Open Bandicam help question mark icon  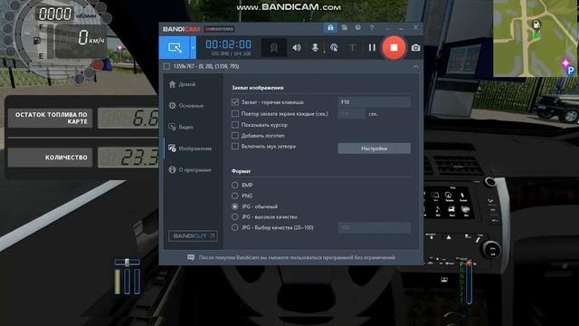point(372,28)
